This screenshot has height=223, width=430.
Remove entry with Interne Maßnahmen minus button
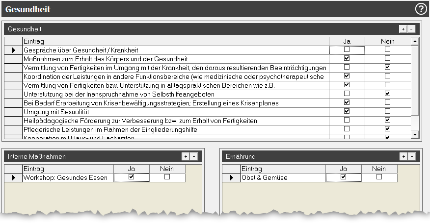point(193,156)
